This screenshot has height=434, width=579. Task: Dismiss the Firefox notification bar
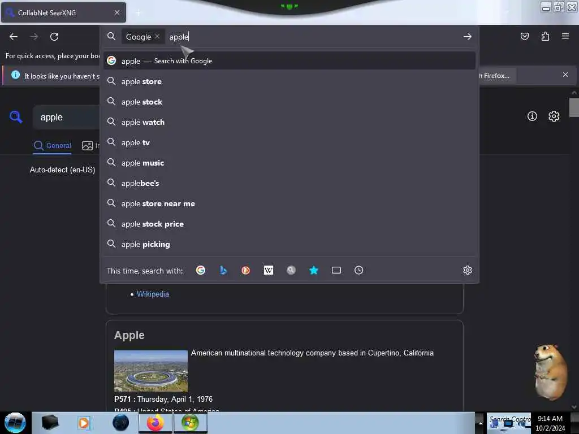pyautogui.click(x=565, y=75)
